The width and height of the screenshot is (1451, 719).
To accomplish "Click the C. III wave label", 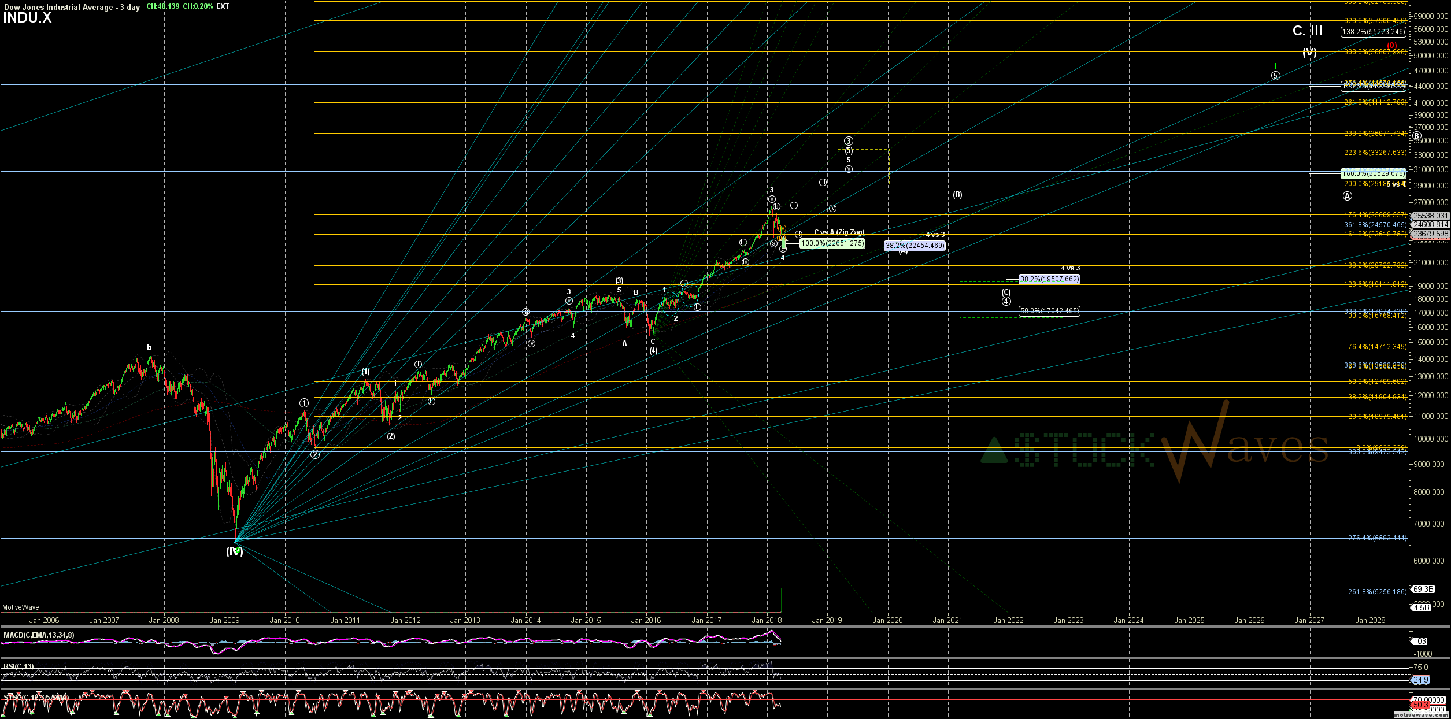I will [x=1306, y=31].
